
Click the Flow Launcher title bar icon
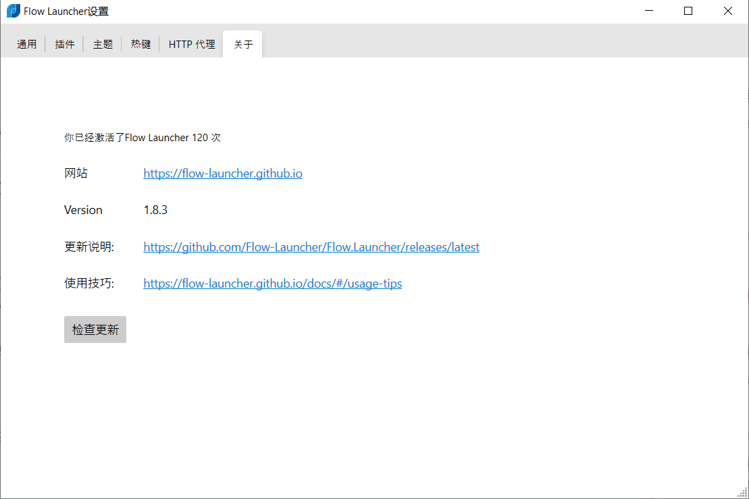pos(14,11)
